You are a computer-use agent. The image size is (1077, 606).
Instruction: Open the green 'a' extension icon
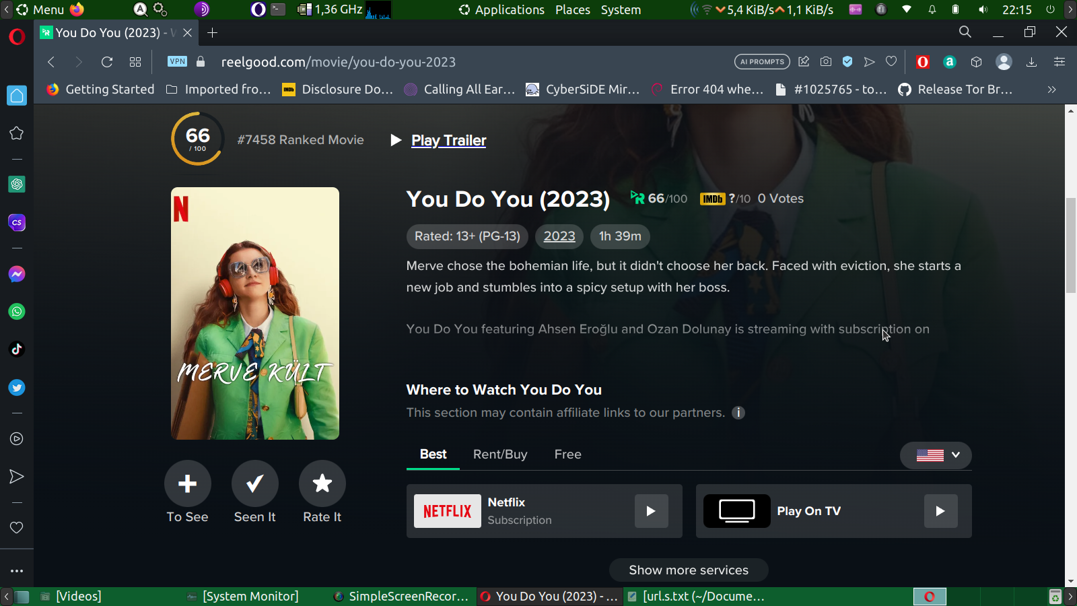pos(950,62)
